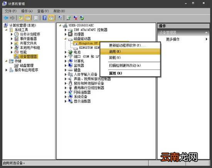
Task: Select 系统工具 in the left tree
Action: (21, 30)
